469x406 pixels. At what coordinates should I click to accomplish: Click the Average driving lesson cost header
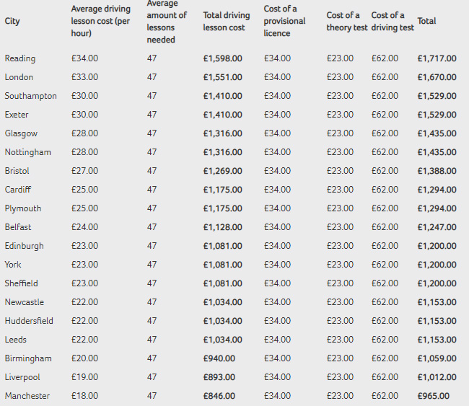pyautogui.click(x=101, y=21)
